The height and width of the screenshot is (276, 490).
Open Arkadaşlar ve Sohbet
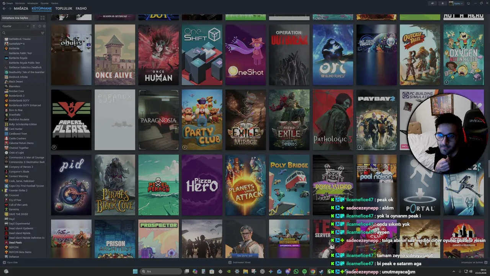[x=474, y=263]
